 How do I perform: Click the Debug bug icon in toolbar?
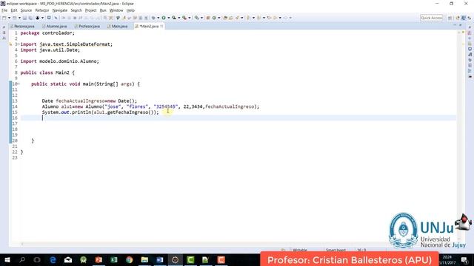click(x=153, y=18)
